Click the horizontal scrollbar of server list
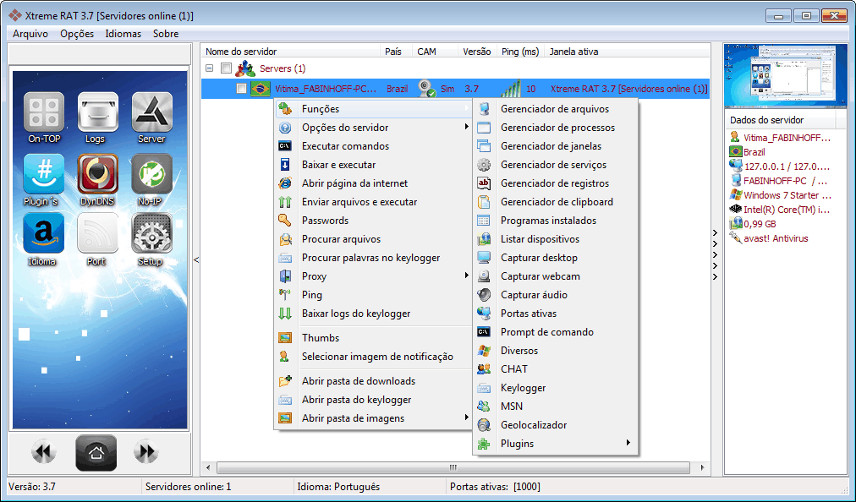 453,467
